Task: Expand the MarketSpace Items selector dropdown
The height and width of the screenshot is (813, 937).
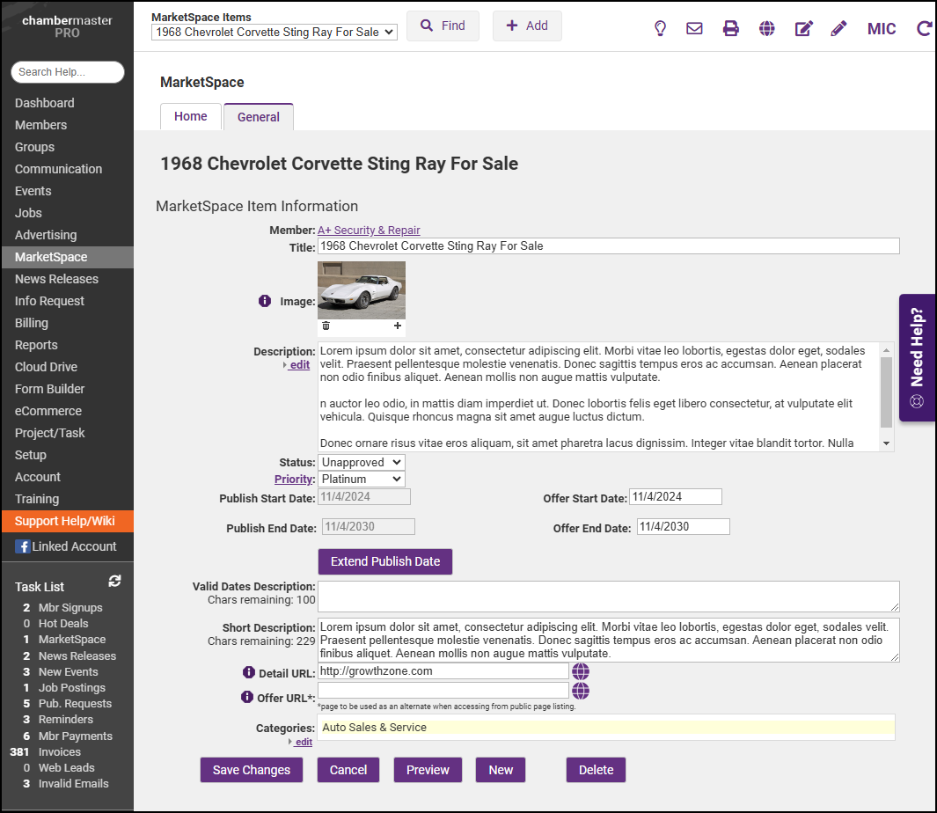Action: [275, 33]
